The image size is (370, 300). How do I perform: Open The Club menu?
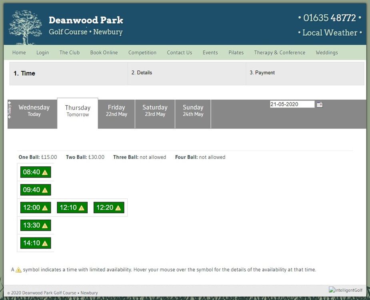click(x=70, y=52)
